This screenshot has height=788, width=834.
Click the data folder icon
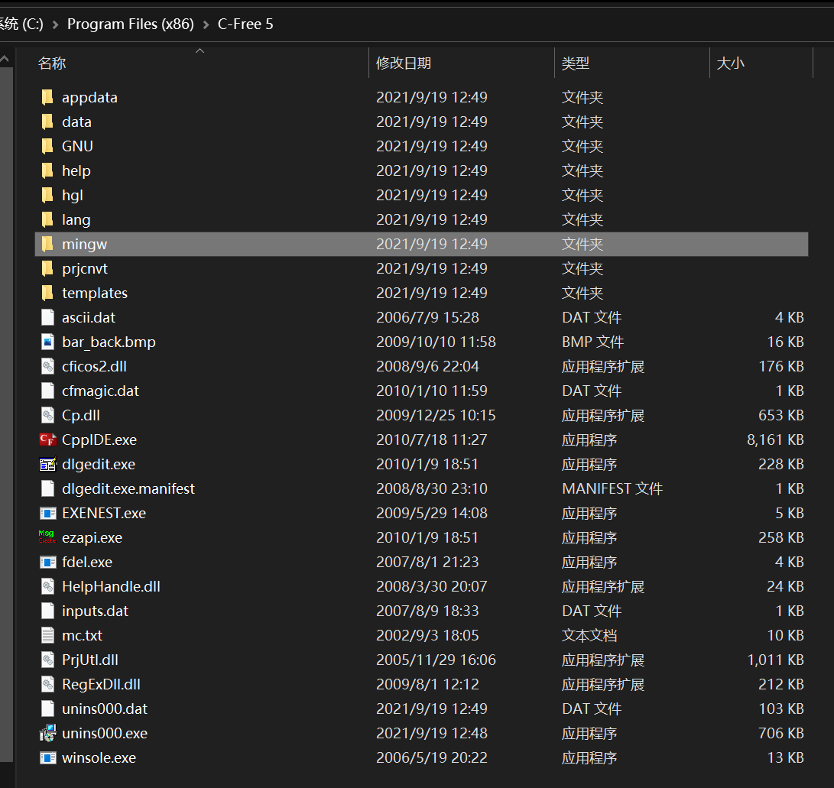47,122
